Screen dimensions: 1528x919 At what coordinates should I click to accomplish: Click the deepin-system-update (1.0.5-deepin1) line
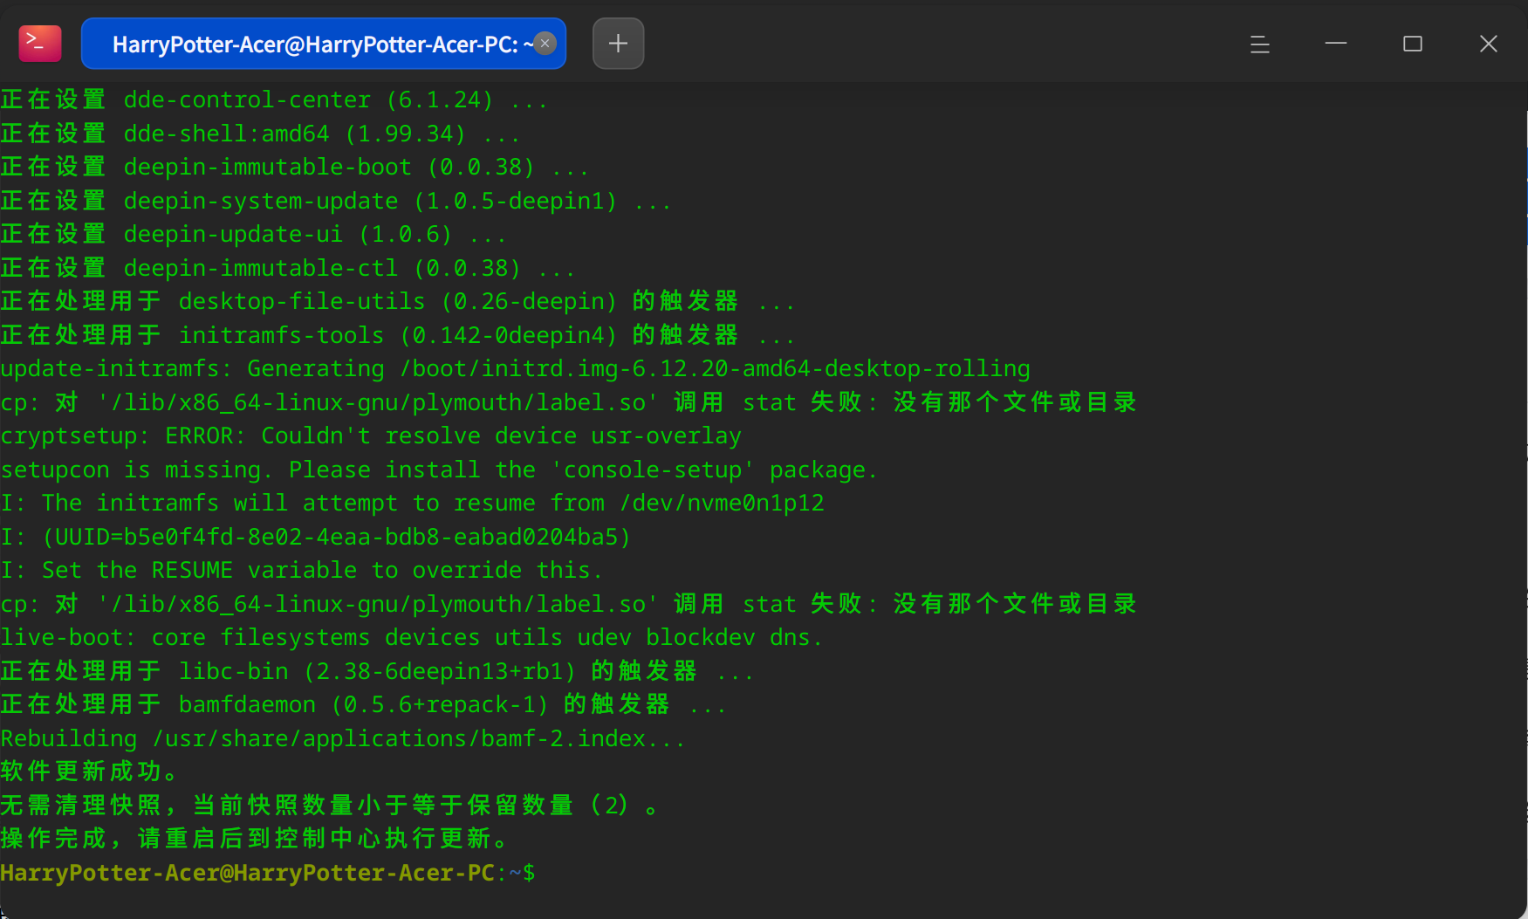click(x=336, y=201)
